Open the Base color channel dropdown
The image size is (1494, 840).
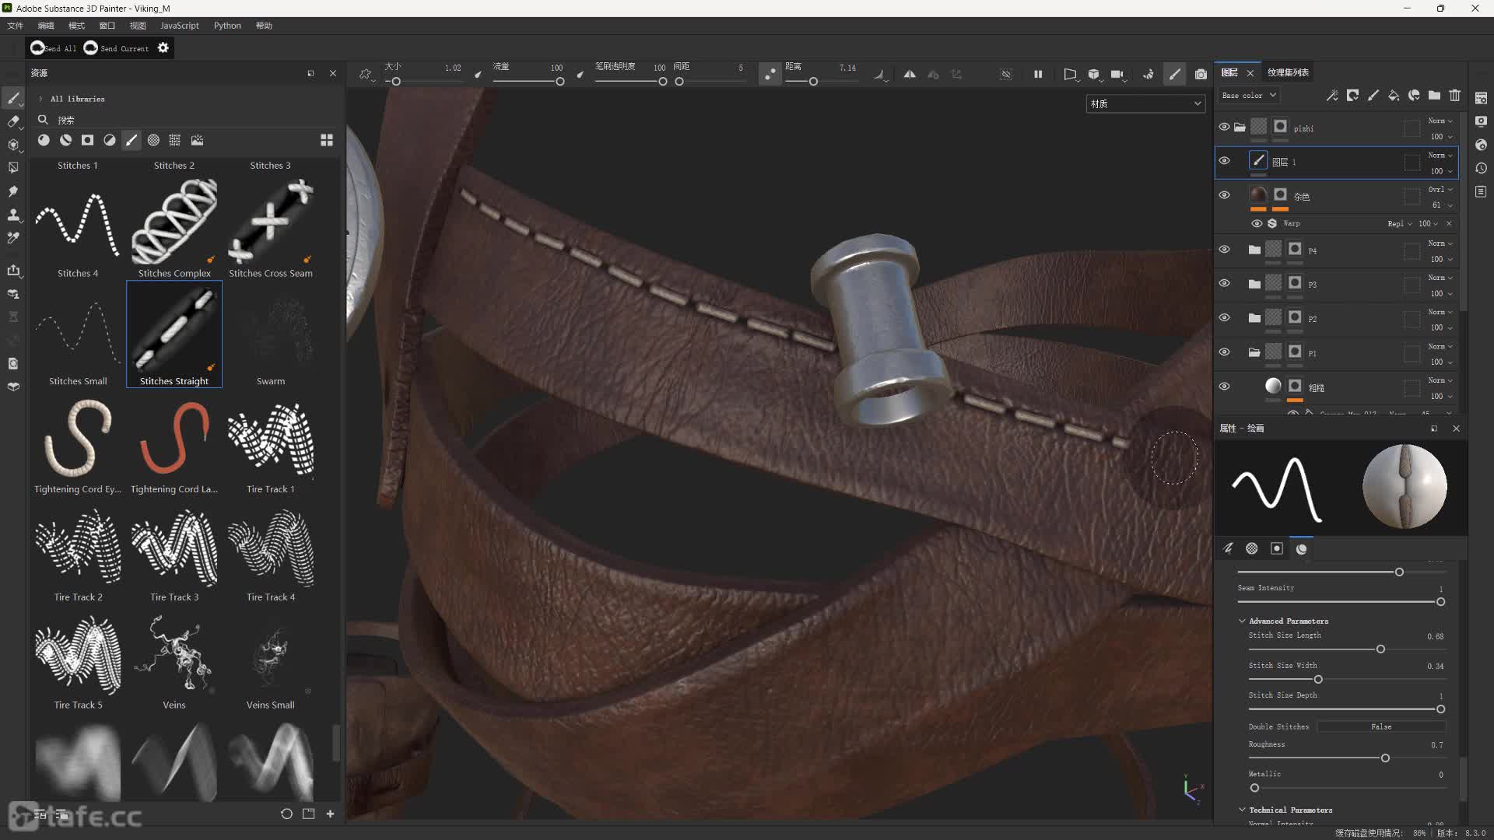(1249, 95)
